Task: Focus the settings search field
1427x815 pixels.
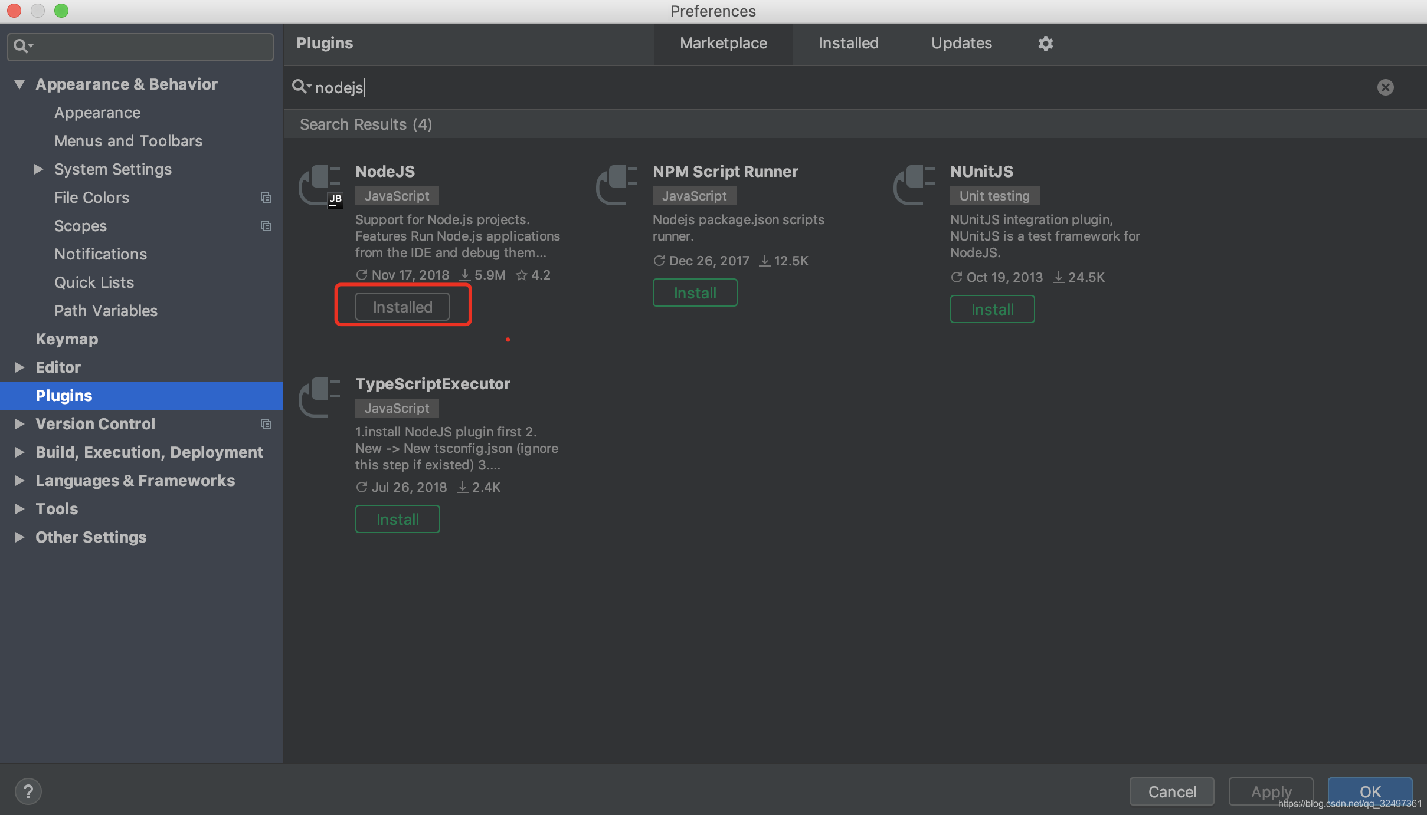Action: (x=140, y=47)
